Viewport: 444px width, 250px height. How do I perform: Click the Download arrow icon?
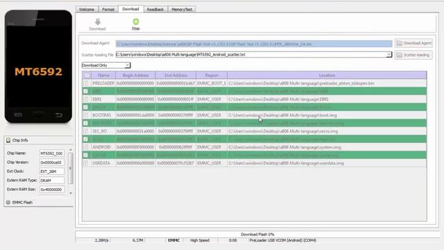point(98,22)
